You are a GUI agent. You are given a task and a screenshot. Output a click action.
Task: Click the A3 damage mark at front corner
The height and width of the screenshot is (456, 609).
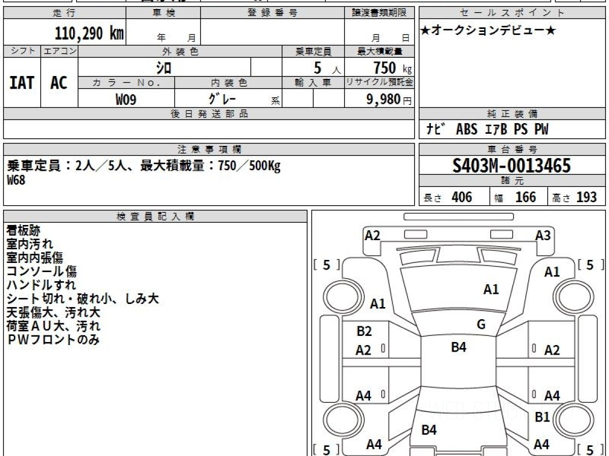coord(543,236)
